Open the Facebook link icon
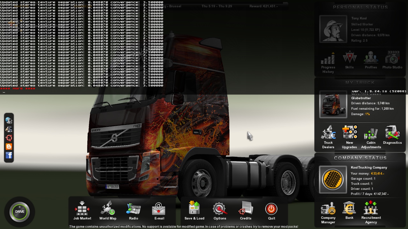The image size is (408, 229). point(9,155)
